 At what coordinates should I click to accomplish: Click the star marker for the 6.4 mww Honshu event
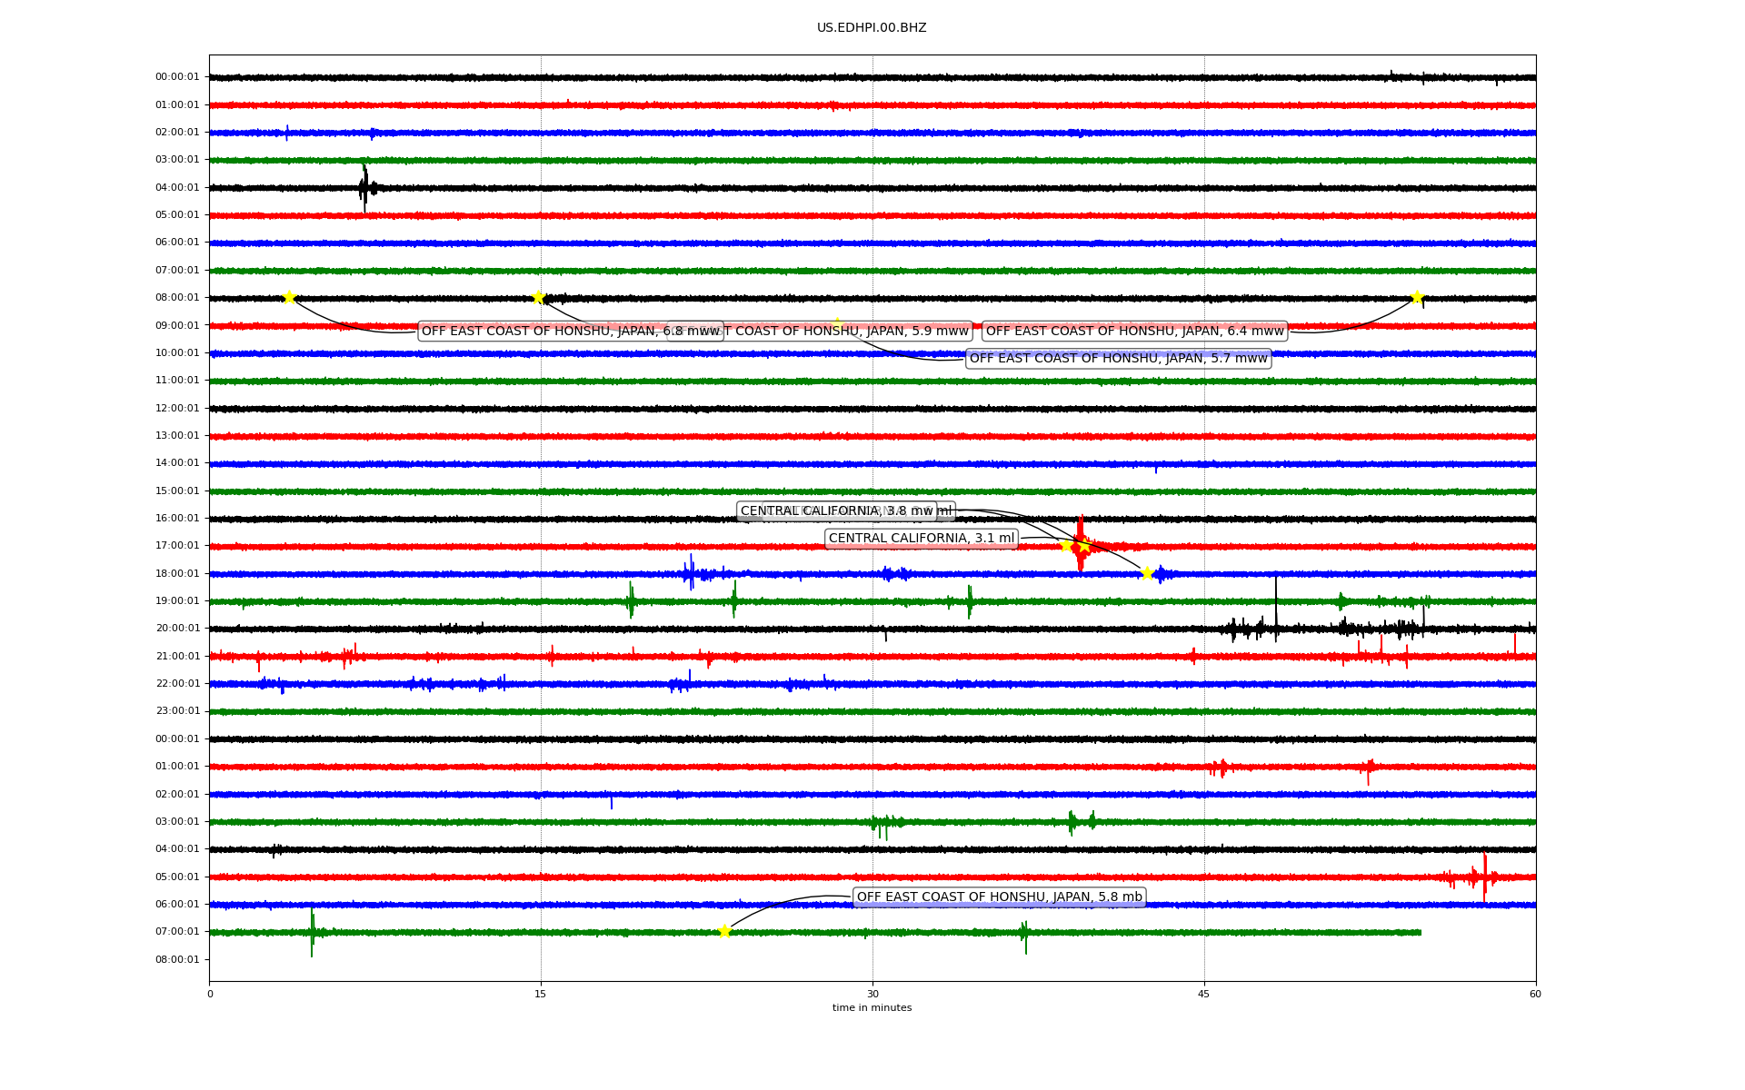1416,297
